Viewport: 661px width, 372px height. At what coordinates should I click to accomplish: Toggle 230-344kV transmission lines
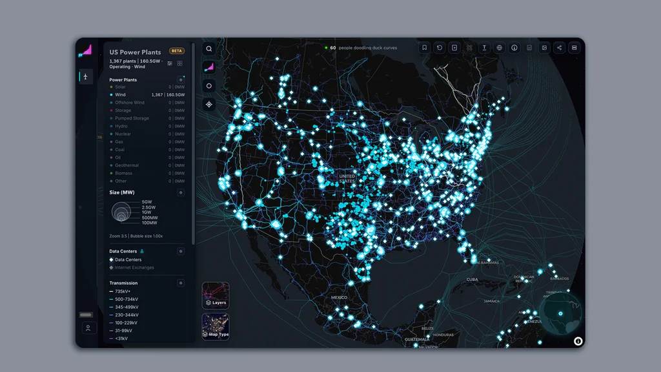click(x=123, y=315)
